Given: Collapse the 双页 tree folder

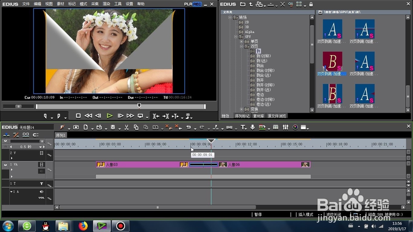Looking at the screenshot, I should tap(241, 46).
